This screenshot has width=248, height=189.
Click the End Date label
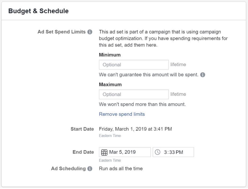[83, 152]
